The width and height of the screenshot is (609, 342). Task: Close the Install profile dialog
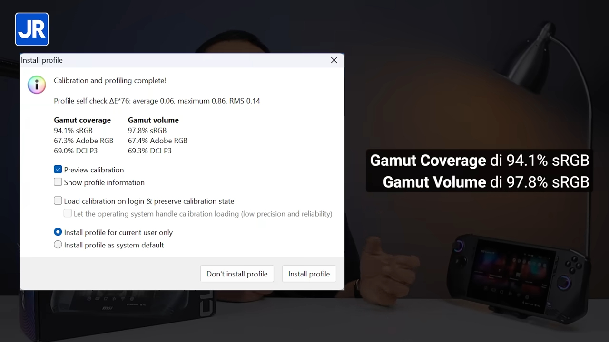334,60
